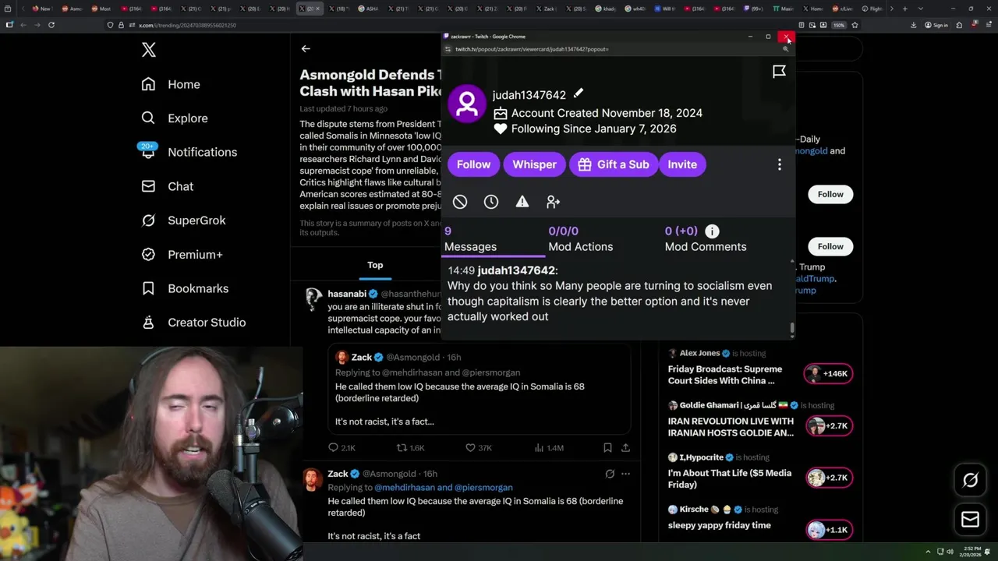998x561 pixels.
Task: Open the floating Grok button
Action: 971,481
